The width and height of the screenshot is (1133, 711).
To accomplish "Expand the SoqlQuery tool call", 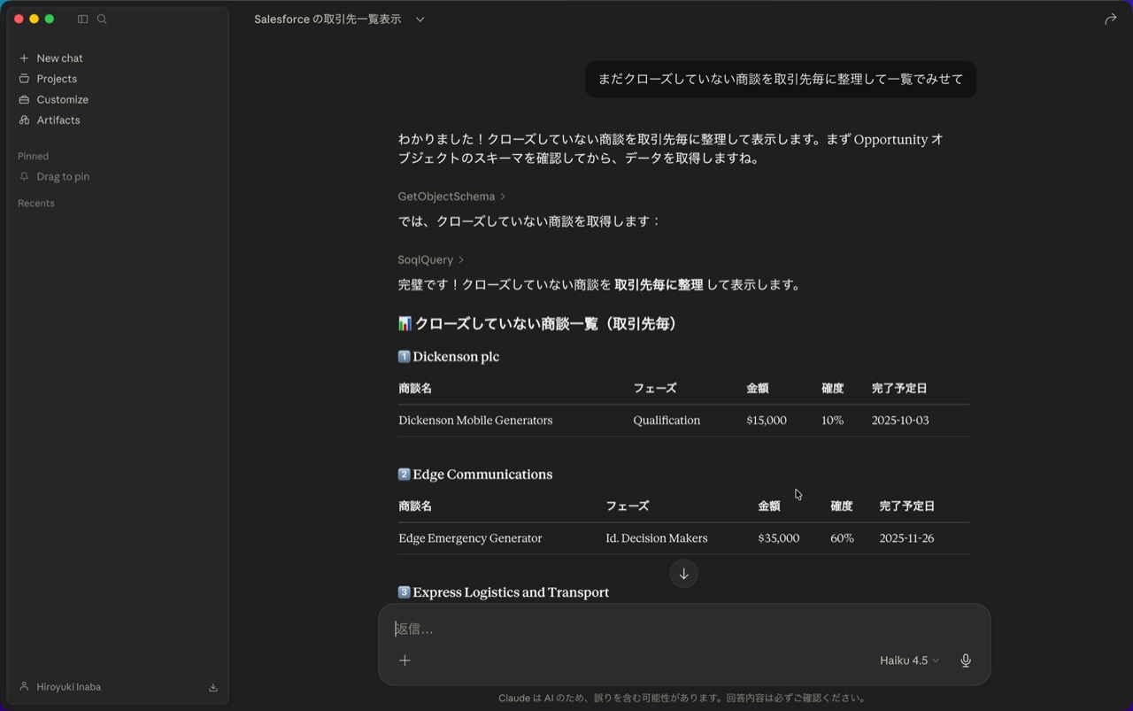I will click(431, 259).
